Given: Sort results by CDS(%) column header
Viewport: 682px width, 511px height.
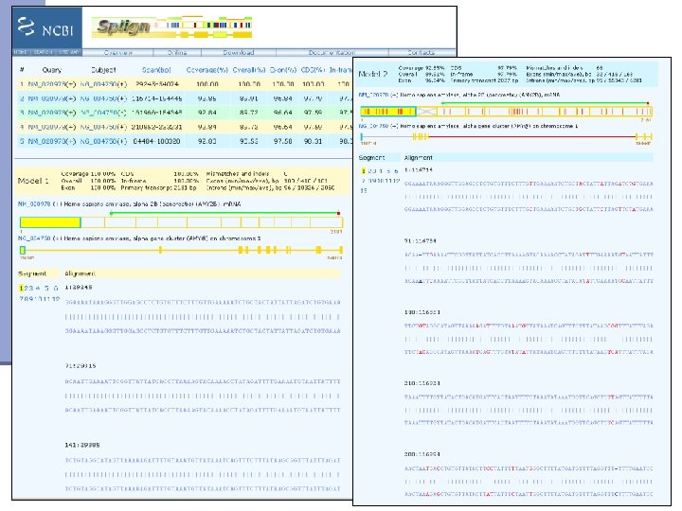Looking at the screenshot, I should 313,70.
